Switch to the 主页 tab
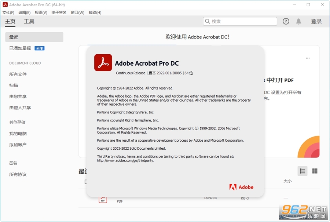330x222 pixels. click(10, 22)
